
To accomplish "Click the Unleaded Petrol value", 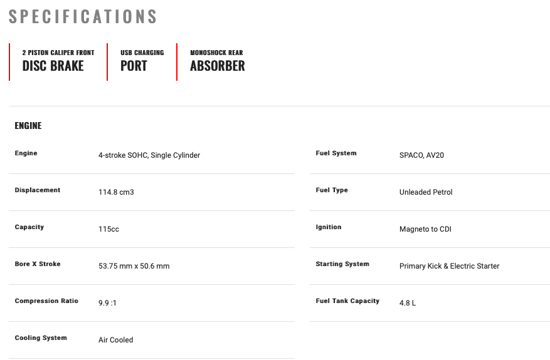I will point(426,192).
